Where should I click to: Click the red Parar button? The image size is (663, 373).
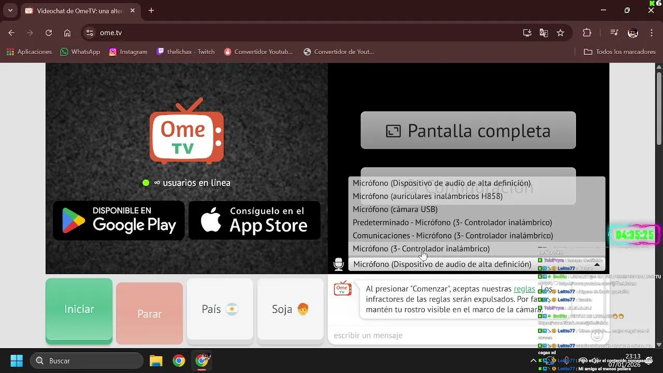150,313
